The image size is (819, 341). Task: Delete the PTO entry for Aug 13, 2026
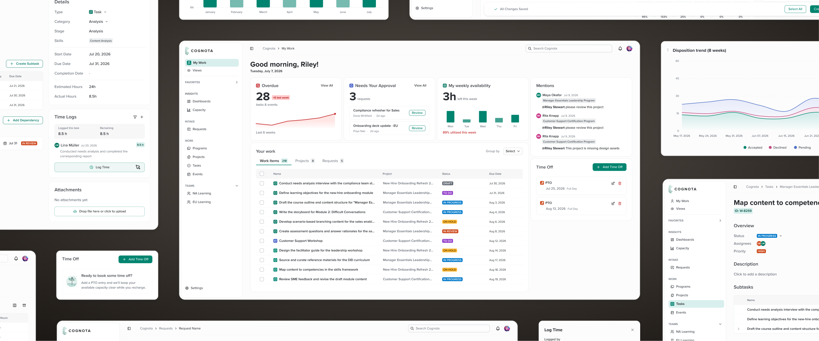[x=620, y=204]
